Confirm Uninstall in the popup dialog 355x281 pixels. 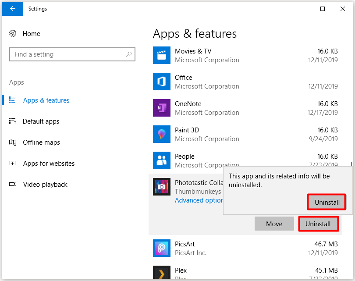[x=327, y=202]
